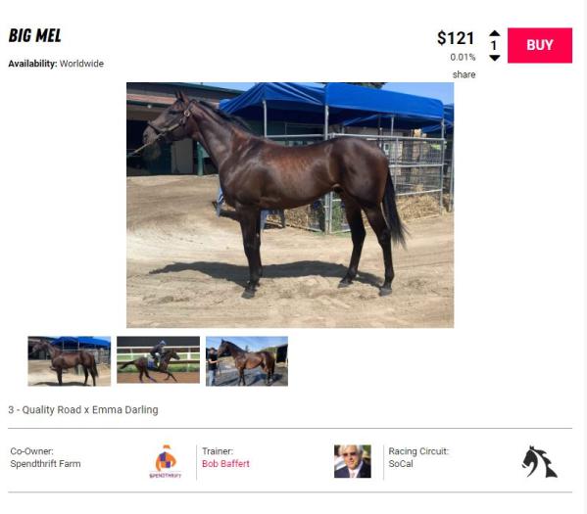This screenshot has width=587, height=514.
Task: Click the SoCal racing circuit label
Action: (401, 463)
